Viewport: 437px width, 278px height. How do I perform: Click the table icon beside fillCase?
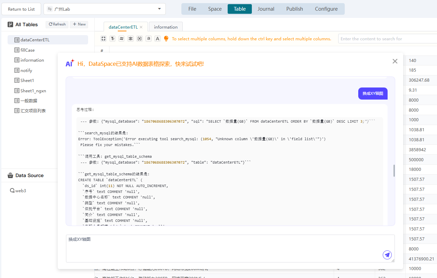pos(17,50)
